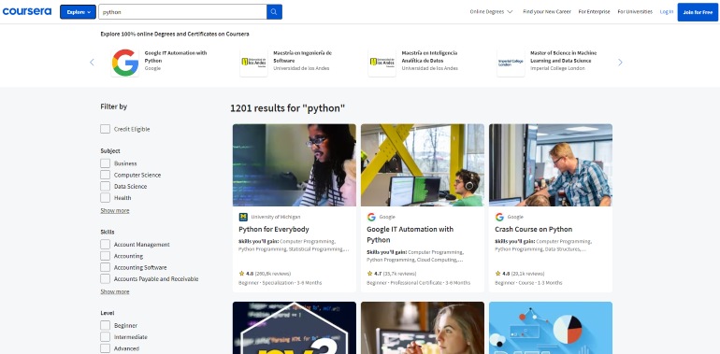This screenshot has height=354, width=720.
Task: Check the Accounting Software skill filter
Action: coord(105,267)
